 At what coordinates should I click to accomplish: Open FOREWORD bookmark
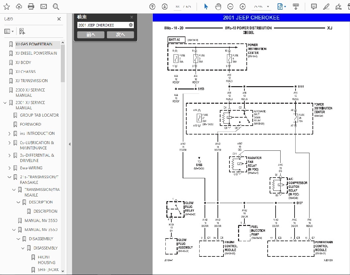pos(30,124)
